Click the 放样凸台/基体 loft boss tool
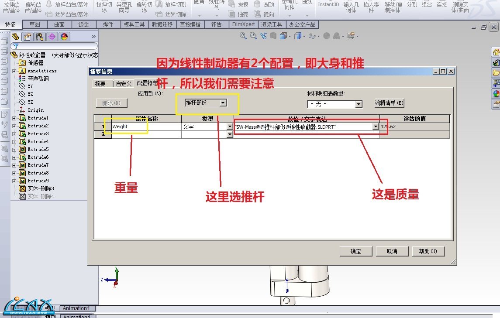The image size is (500, 318). pyautogui.click(x=67, y=4)
